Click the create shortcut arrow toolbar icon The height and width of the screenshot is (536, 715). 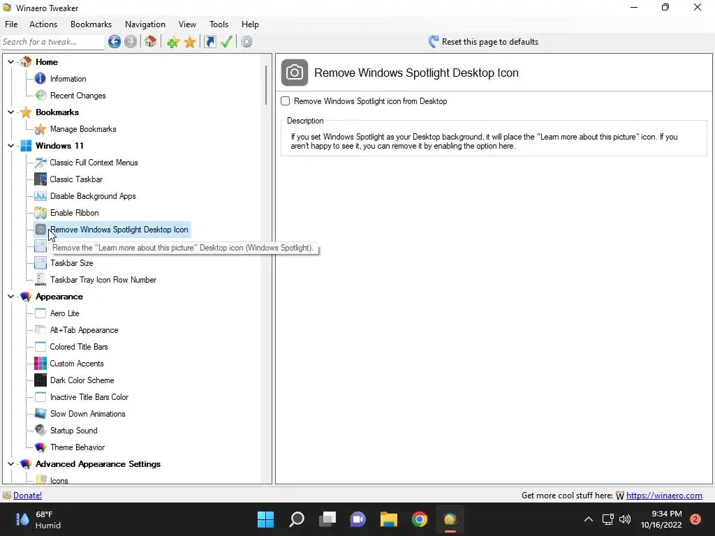(x=209, y=42)
